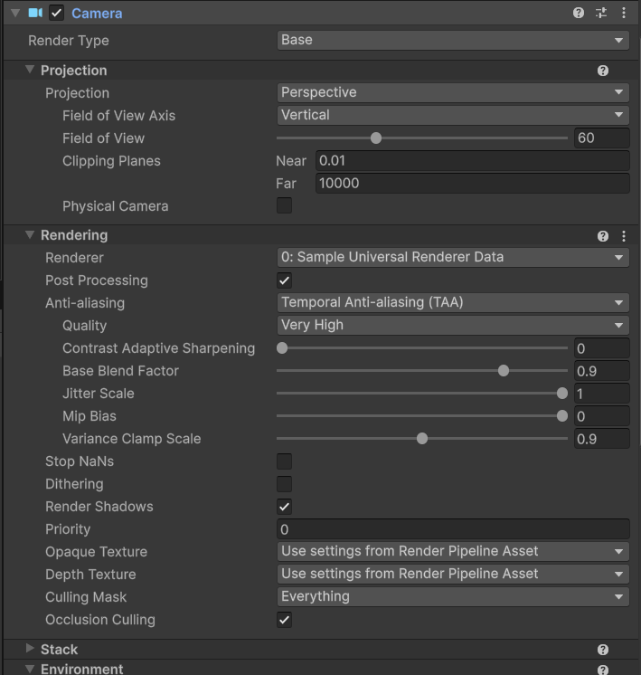
Task: Click the Stack section help icon
Action: [x=603, y=650]
